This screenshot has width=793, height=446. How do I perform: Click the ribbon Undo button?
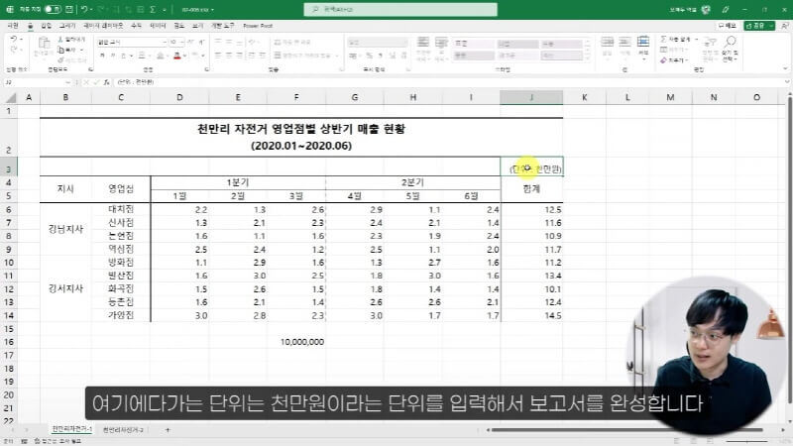(x=14, y=39)
